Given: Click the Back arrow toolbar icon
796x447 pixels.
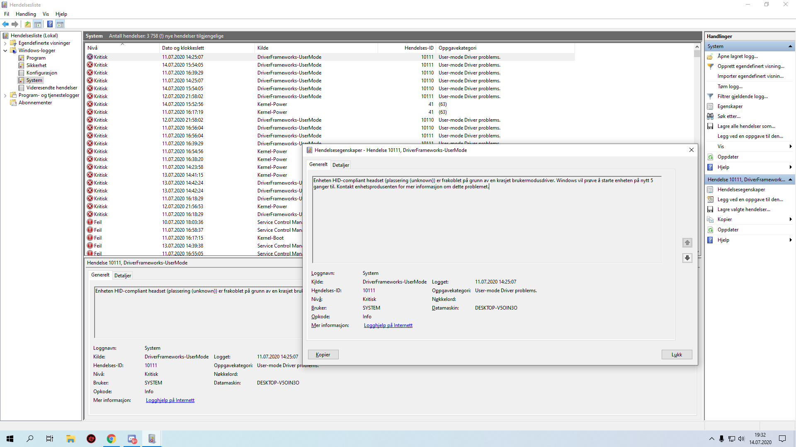Looking at the screenshot, I should point(5,24).
